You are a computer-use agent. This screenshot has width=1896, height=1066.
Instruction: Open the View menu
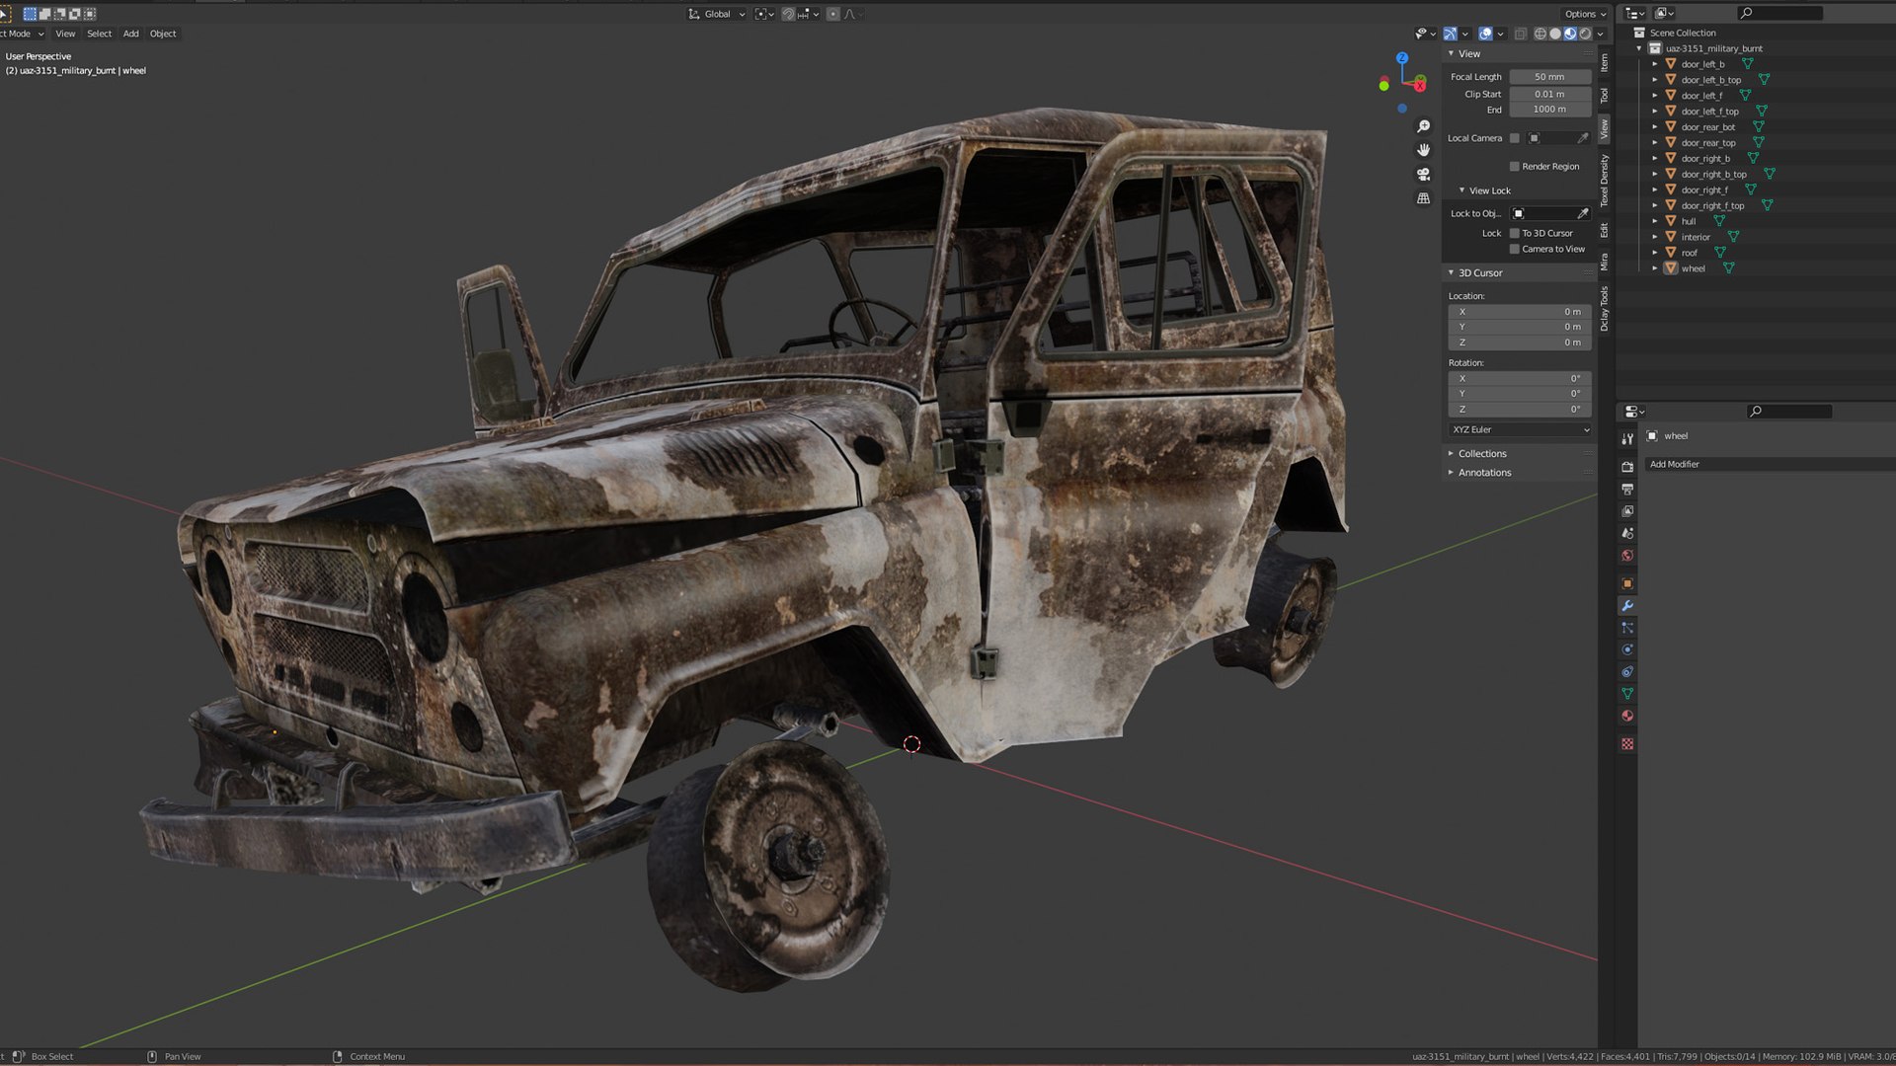65,34
